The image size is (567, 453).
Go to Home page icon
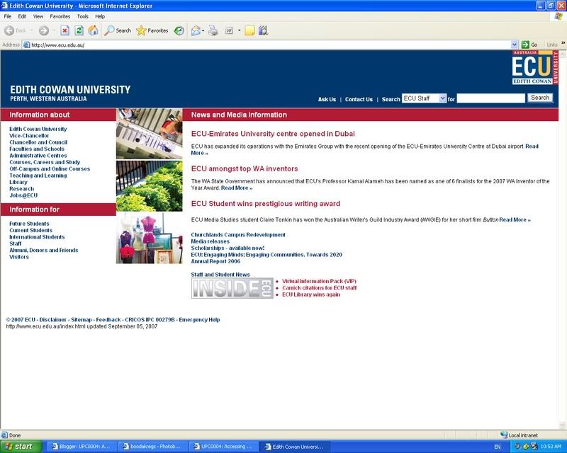tap(92, 30)
